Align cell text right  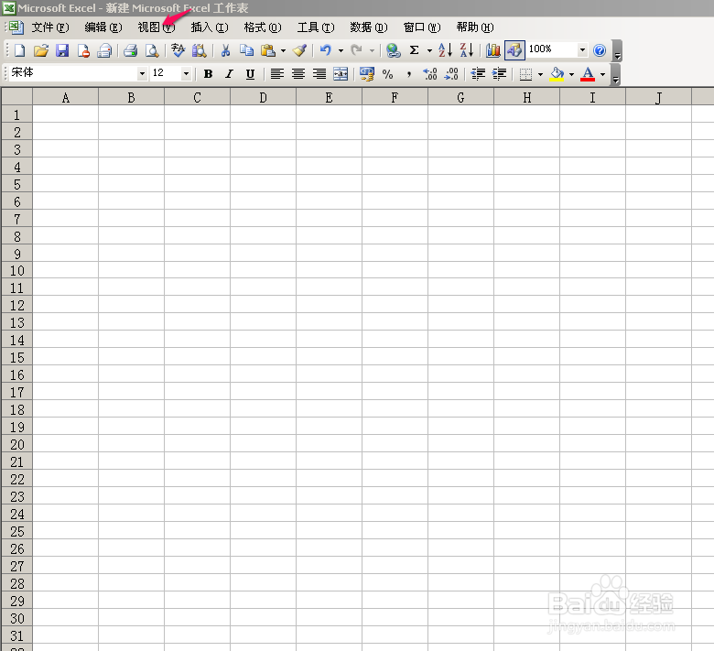(x=319, y=74)
